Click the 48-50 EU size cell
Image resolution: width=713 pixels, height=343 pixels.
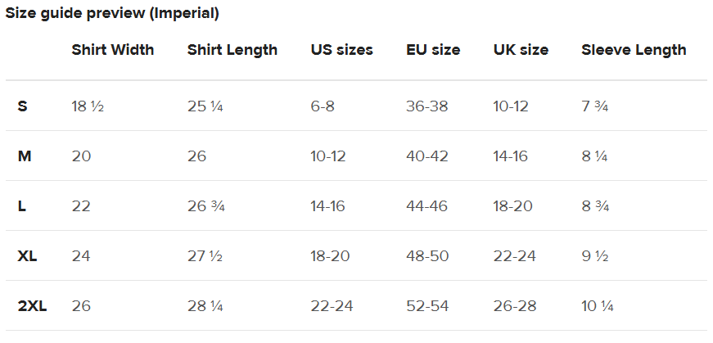[x=427, y=256]
